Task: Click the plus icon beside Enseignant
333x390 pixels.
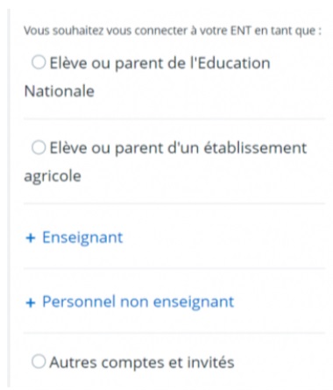Action: (x=31, y=238)
